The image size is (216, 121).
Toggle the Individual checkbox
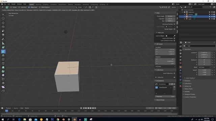pos(19,7)
